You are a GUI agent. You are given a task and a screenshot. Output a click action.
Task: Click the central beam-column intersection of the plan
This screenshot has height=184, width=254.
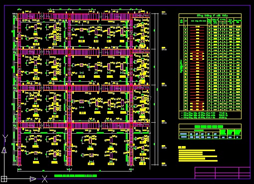click(x=69, y=88)
